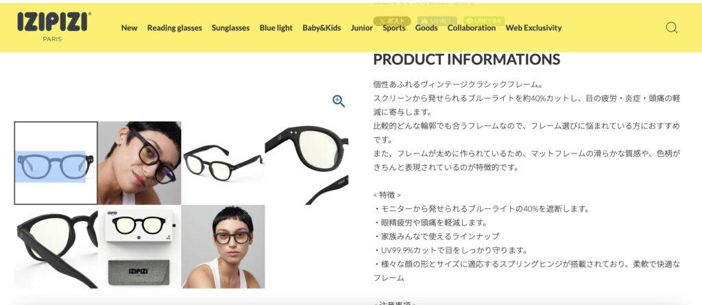Select the Blue light menu item
Viewport: 702px width, 305px height.
coord(276,28)
